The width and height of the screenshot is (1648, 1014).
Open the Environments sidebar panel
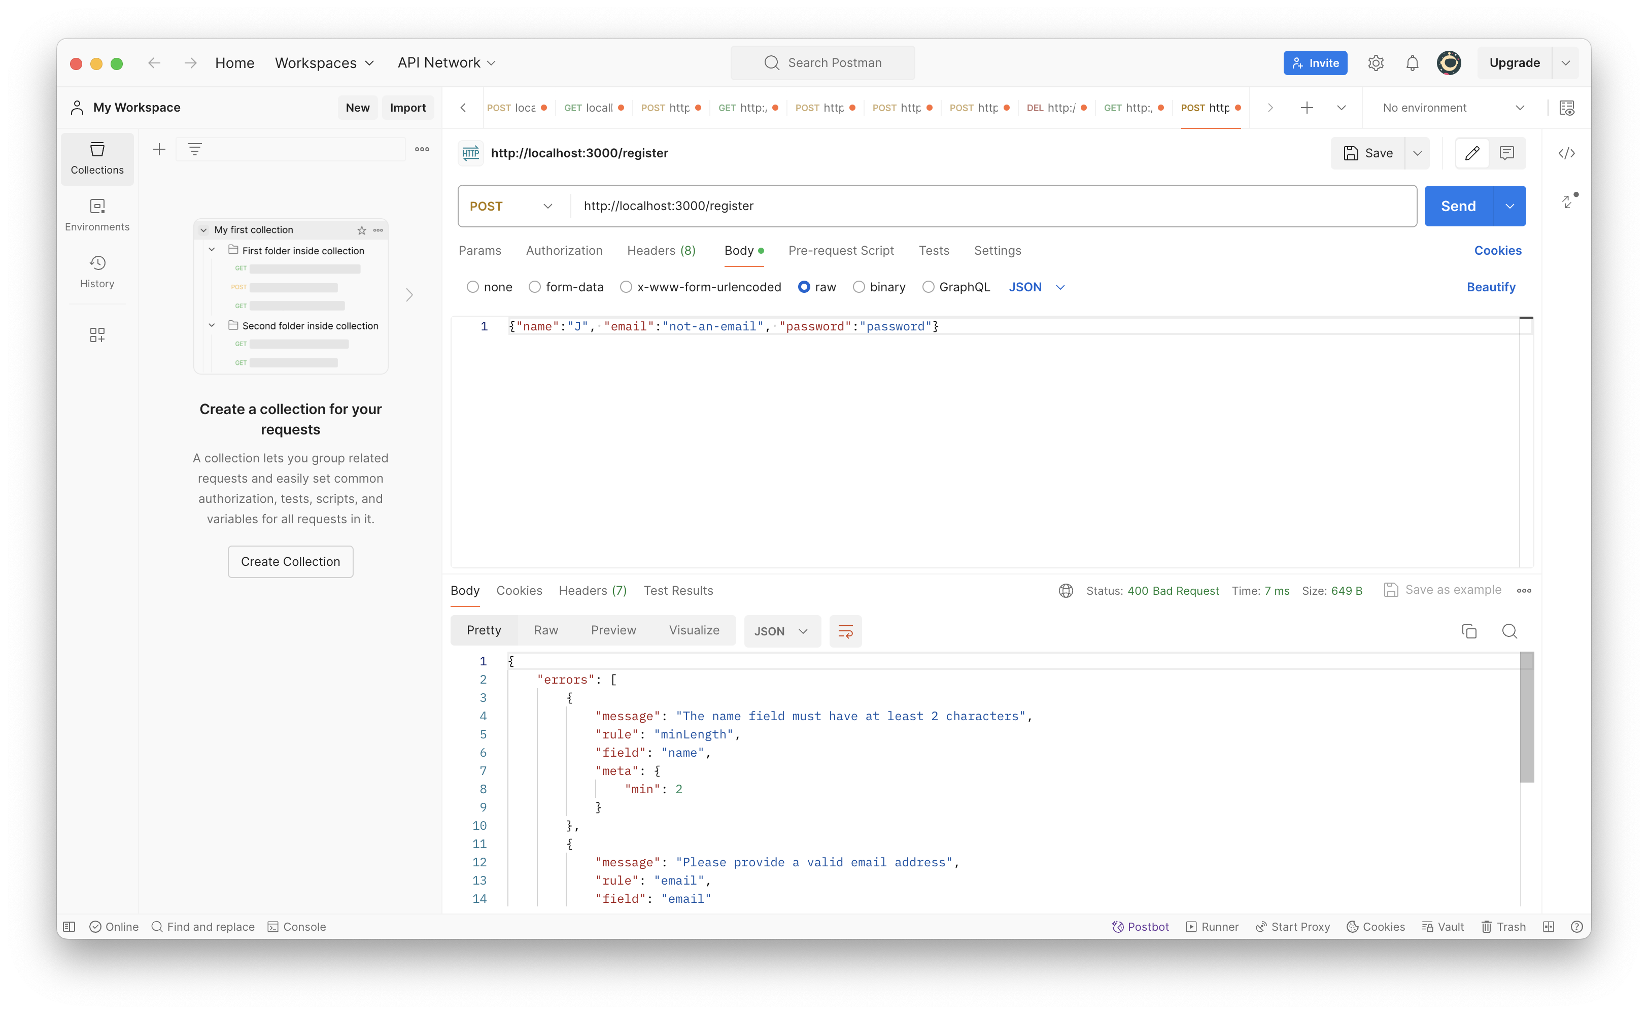pyautogui.click(x=96, y=215)
